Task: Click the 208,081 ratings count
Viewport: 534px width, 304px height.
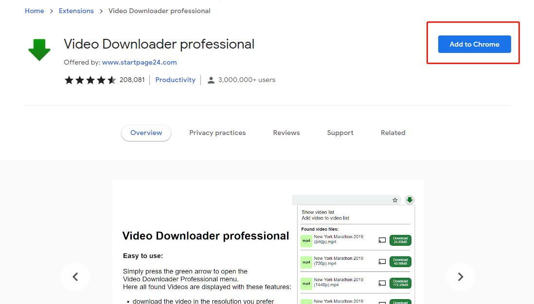Action: [132, 80]
